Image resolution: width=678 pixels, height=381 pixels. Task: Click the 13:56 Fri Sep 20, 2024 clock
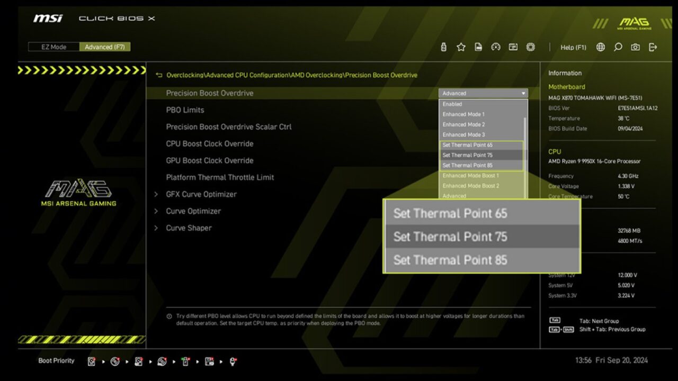611,360
